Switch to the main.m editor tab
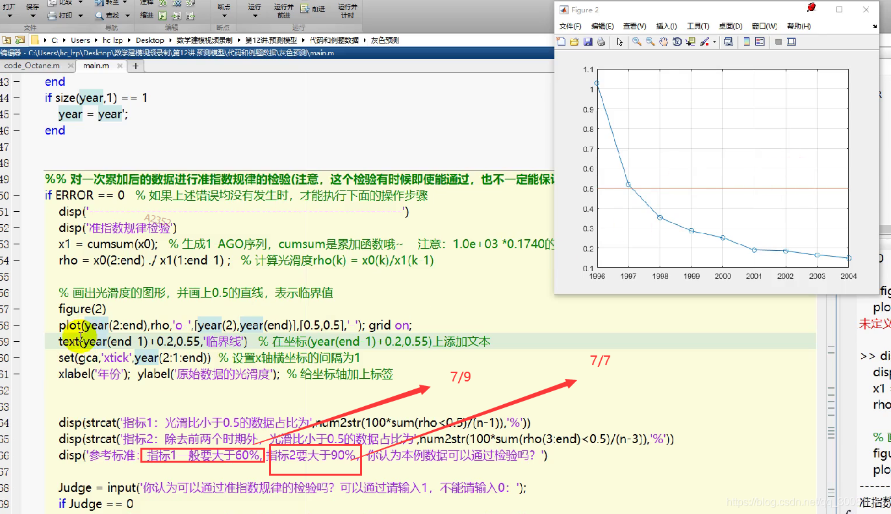 point(96,66)
